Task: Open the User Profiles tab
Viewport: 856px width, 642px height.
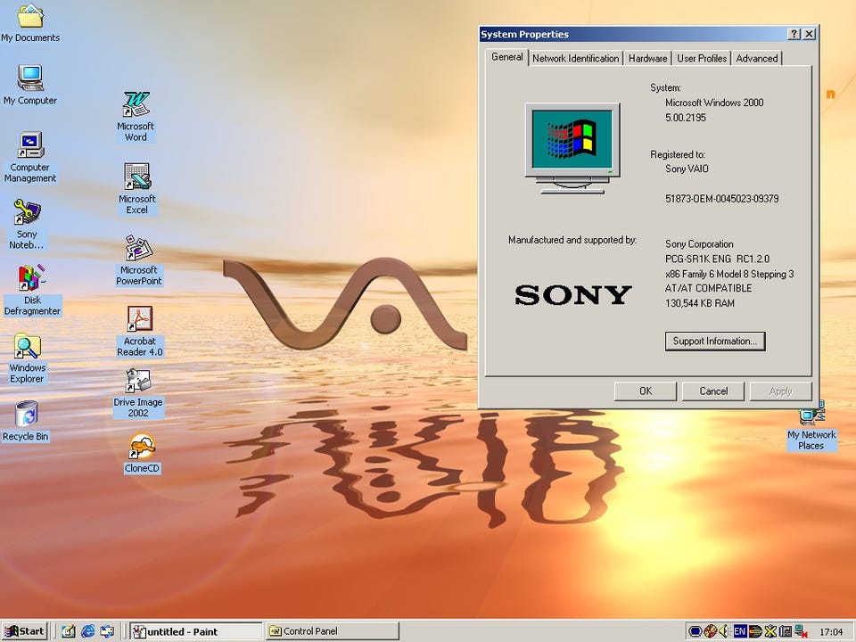Action: coord(702,59)
